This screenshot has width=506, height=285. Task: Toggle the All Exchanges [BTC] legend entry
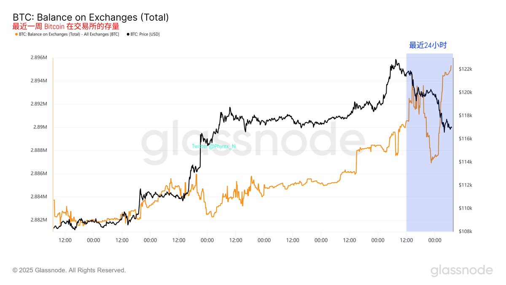pos(67,34)
